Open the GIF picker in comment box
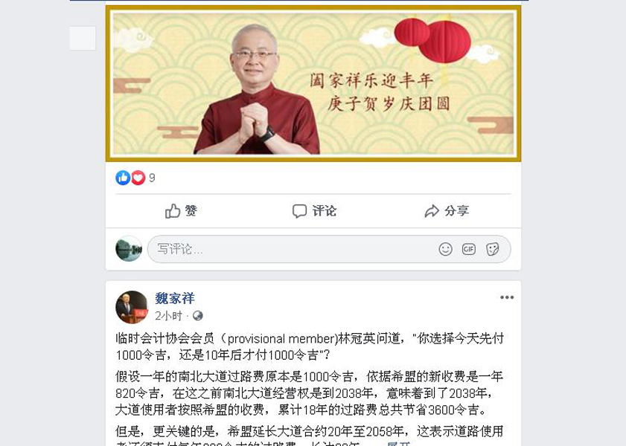This screenshot has height=446, width=626. [x=469, y=250]
